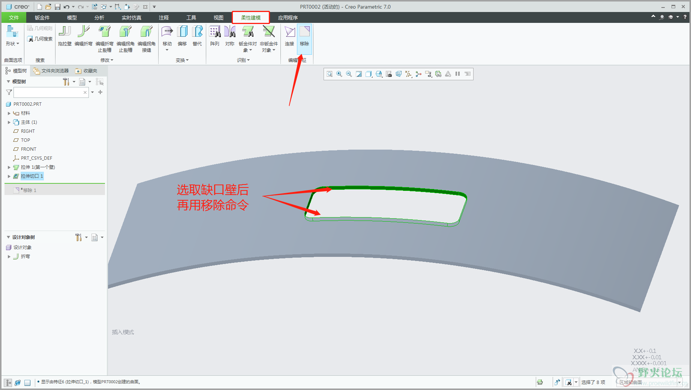691x390 pixels.
Task: Expand the 材料 tree node
Action: (x=9, y=113)
